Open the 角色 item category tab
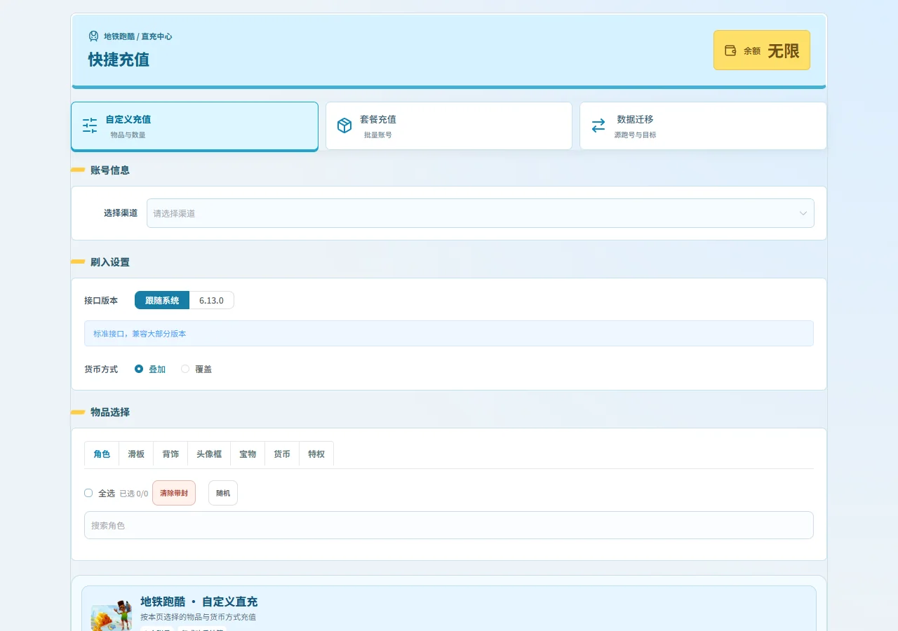898x631 pixels. (102, 454)
